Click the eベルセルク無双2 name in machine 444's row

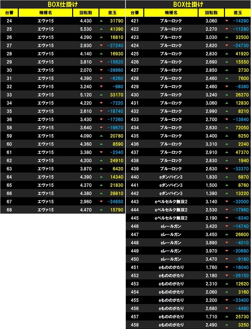171,210
